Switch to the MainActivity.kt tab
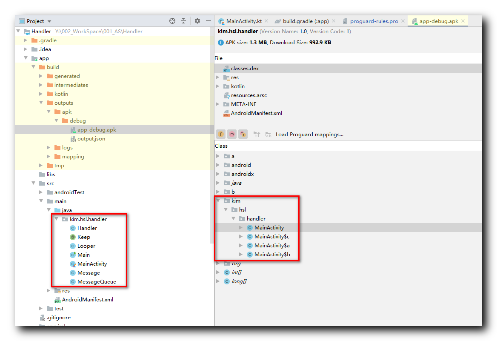The height and width of the screenshot is (341, 497). click(x=243, y=20)
